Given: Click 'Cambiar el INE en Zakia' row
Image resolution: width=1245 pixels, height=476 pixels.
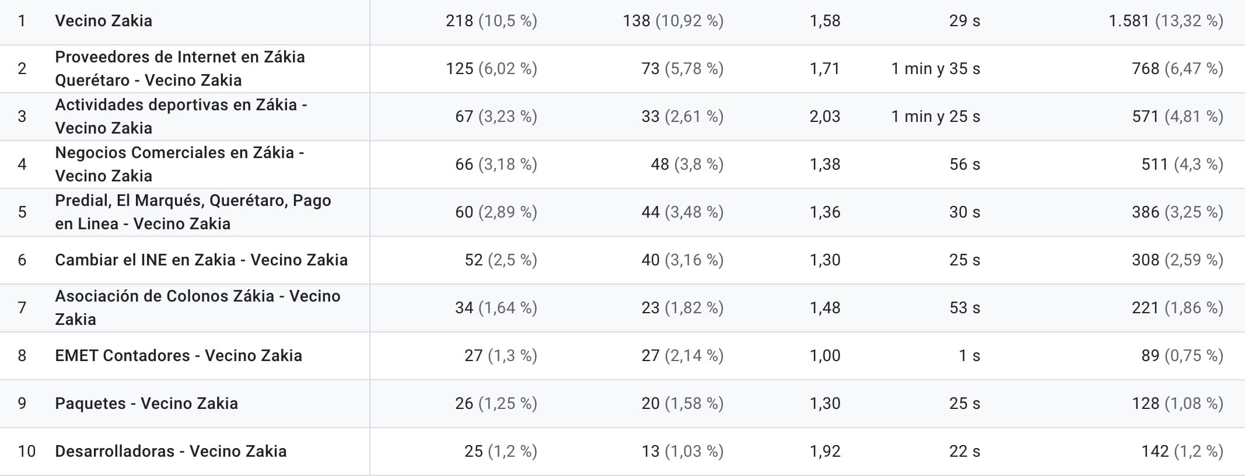Looking at the screenshot, I should coord(201,260).
